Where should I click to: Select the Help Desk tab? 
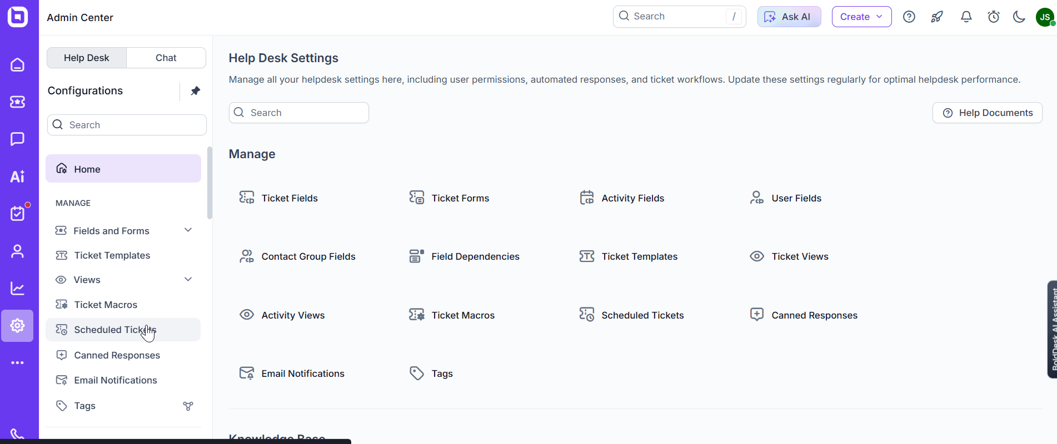(x=87, y=58)
